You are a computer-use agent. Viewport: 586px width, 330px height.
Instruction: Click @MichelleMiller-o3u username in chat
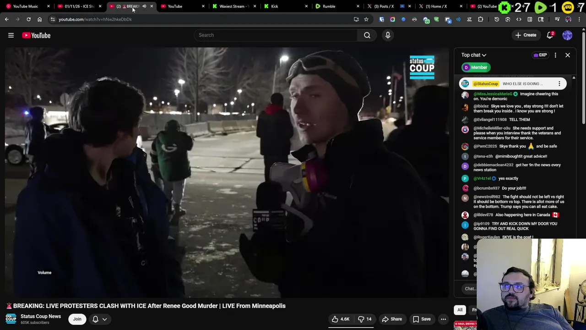[x=492, y=128]
